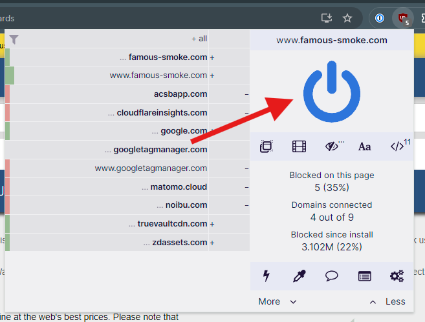Bookmark this page with the star icon
The width and height of the screenshot is (425, 322).
pyautogui.click(x=347, y=18)
